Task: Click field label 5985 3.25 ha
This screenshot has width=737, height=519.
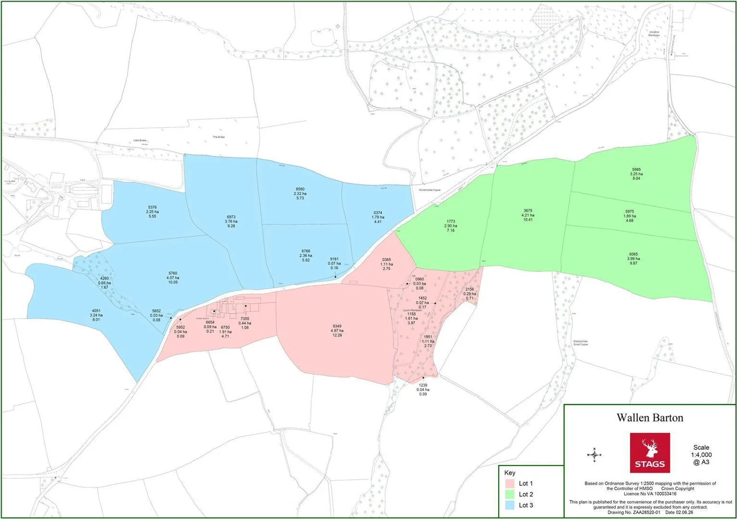Action: point(636,174)
